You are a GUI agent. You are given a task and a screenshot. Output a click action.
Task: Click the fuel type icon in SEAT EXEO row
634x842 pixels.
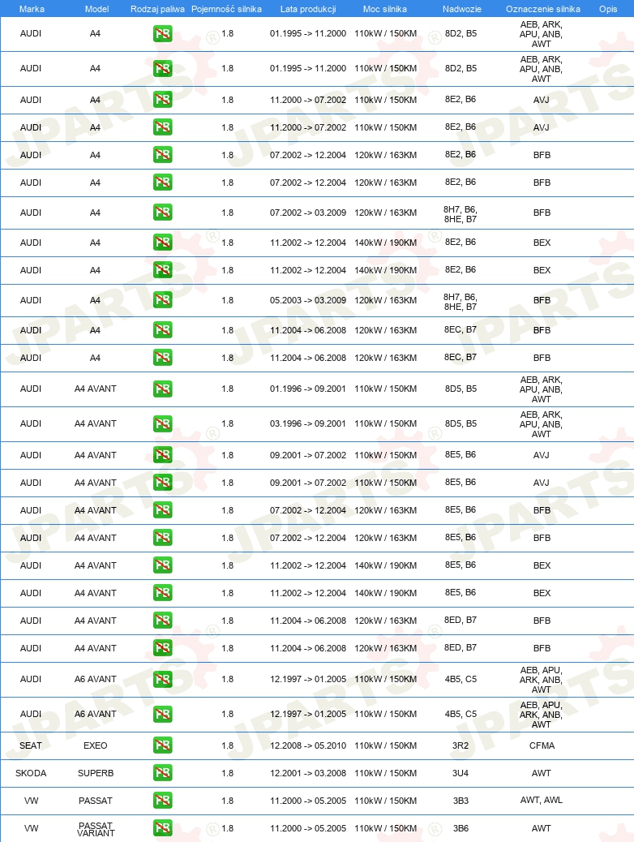[x=163, y=745]
